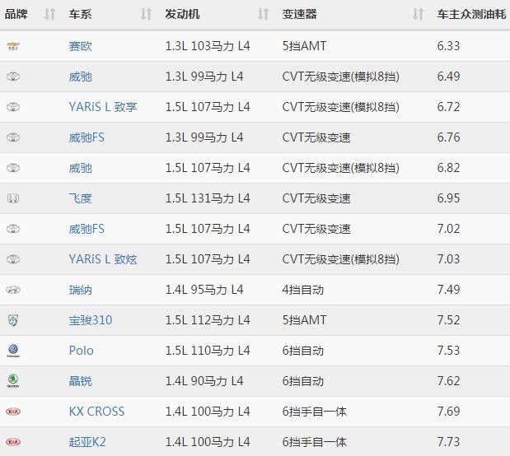Go to the Polo series page
Screen dimensions: 510x456
tap(82, 351)
